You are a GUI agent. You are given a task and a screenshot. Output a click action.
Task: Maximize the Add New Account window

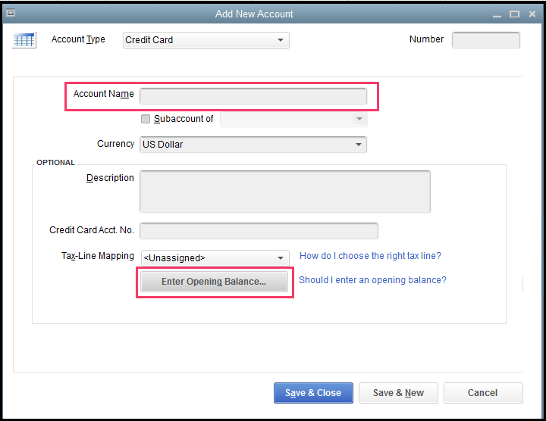[514, 14]
